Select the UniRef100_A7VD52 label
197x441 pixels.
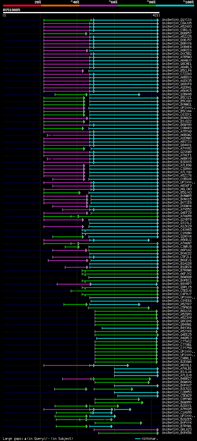point(177,209)
